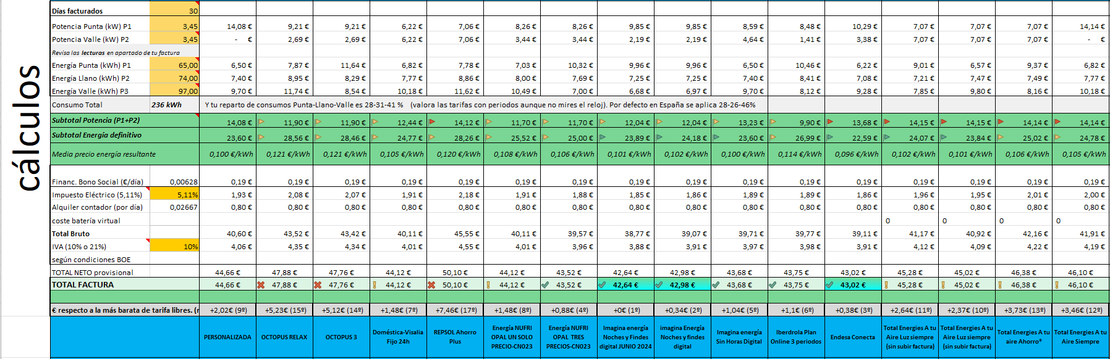Click the Endesa Conecta header
Viewport: 1110px width, 359px height.
tap(853, 337)
